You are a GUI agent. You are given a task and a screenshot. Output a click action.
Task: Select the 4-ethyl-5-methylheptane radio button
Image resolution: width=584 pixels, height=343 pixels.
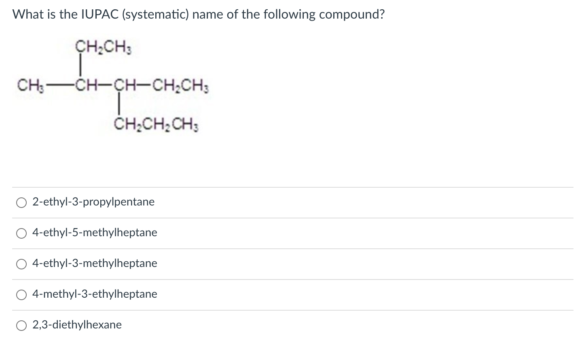click(21, 233)
